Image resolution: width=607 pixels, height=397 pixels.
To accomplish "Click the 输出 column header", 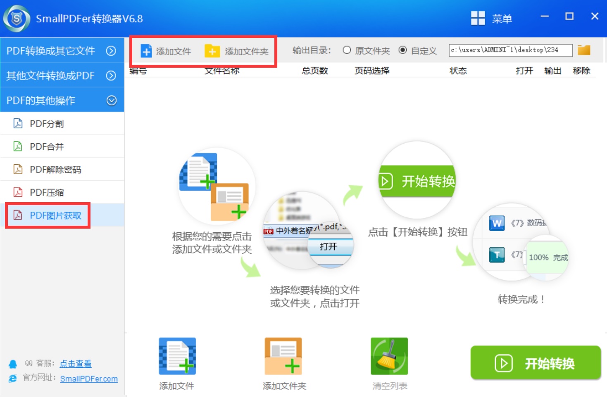I will point(553,71).
